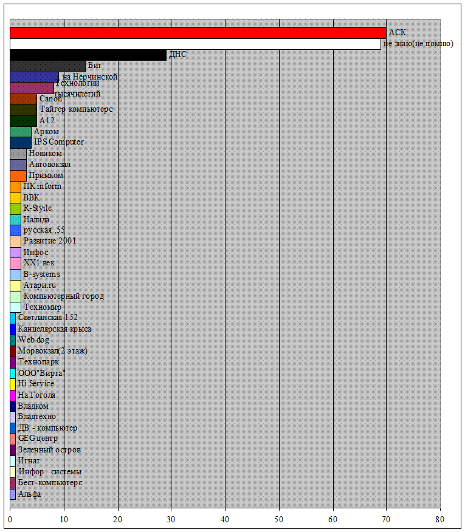
Task: Click the dark gray Бит bar
Action: point(47,66)
